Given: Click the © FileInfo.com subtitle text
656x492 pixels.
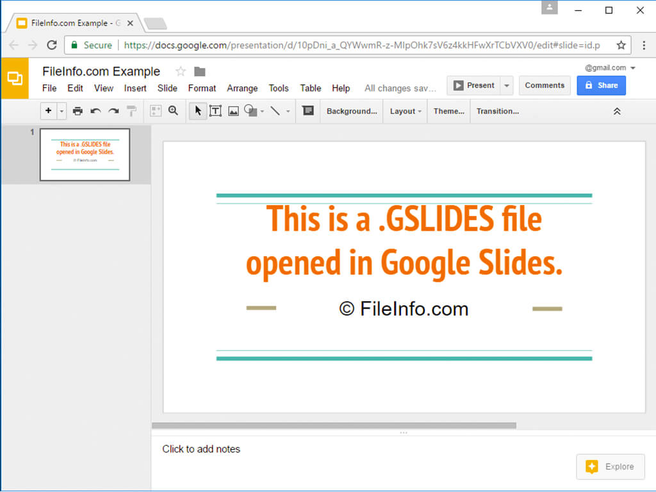Looking at the screenshot, I should (x=404, y=309).
